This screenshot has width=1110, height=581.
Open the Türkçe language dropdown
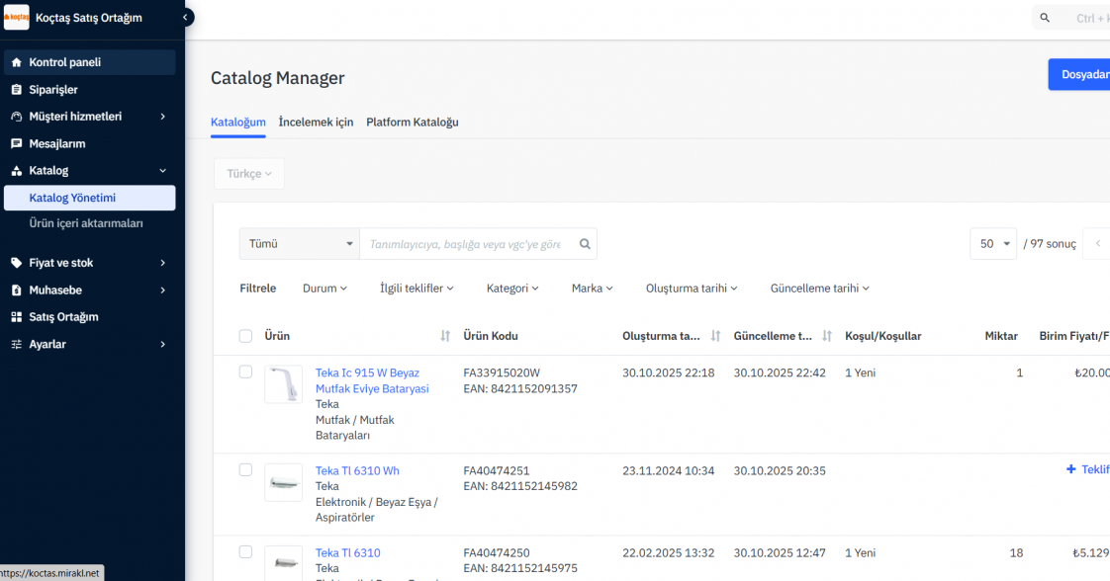coord(249,174)
